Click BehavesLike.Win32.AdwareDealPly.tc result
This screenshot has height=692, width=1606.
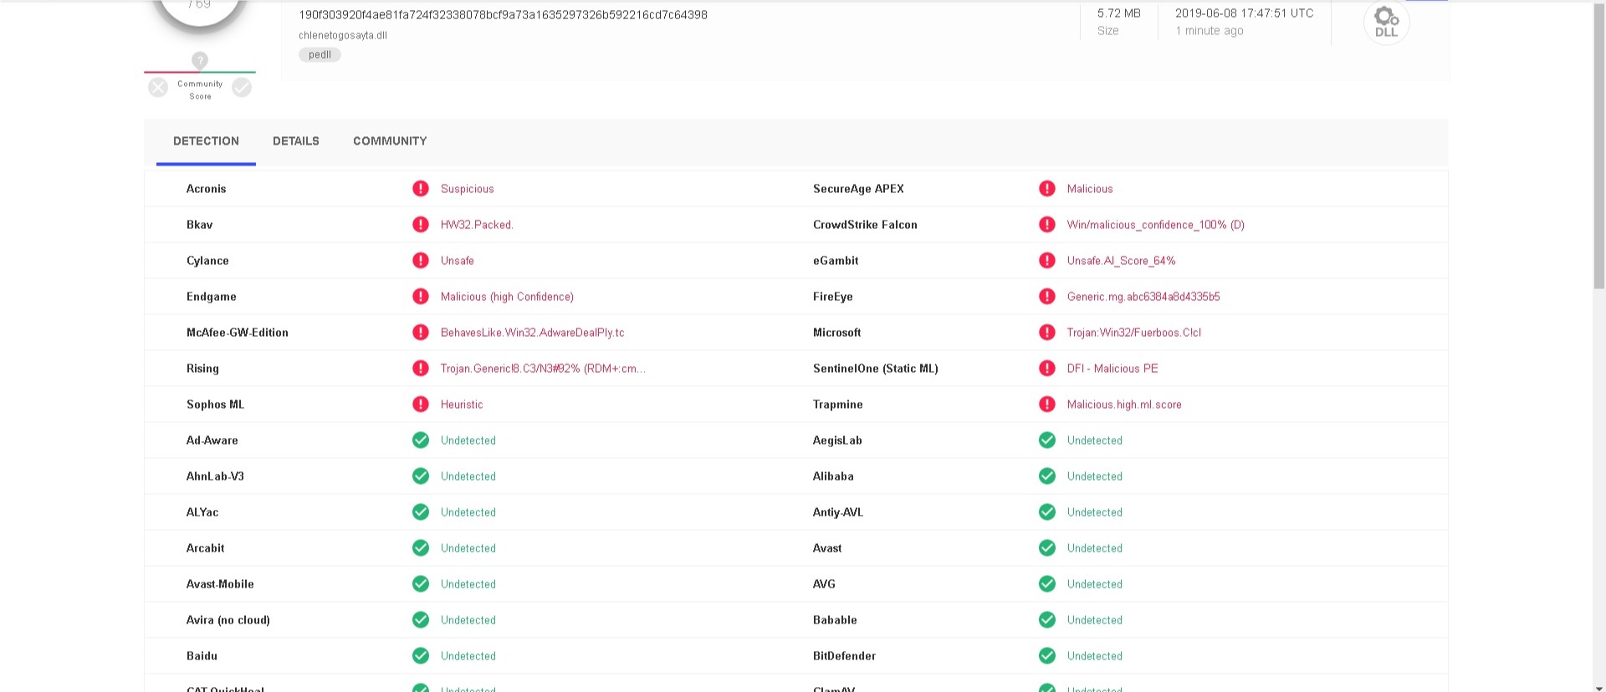[533, 333]
